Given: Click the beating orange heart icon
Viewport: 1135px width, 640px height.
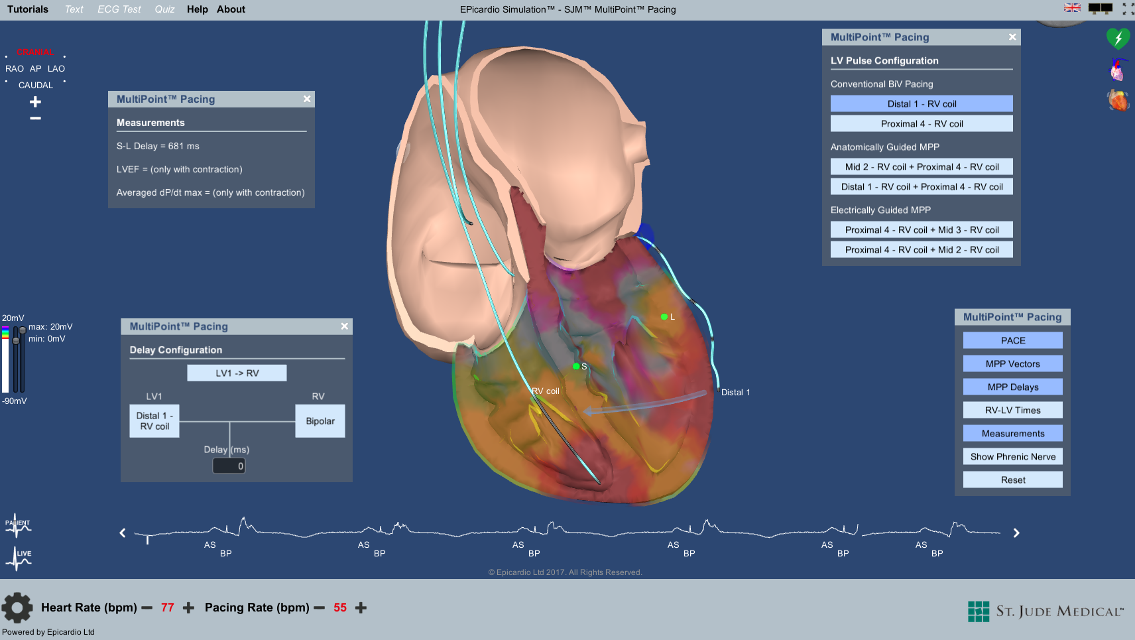Looking at the screenshot, I should click(x=1118, y=100).
